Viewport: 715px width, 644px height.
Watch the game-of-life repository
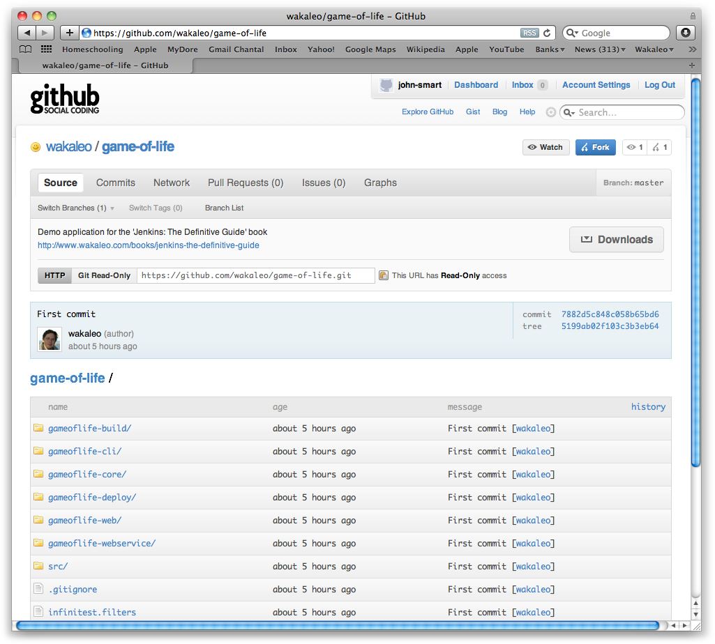pos(545,147)
